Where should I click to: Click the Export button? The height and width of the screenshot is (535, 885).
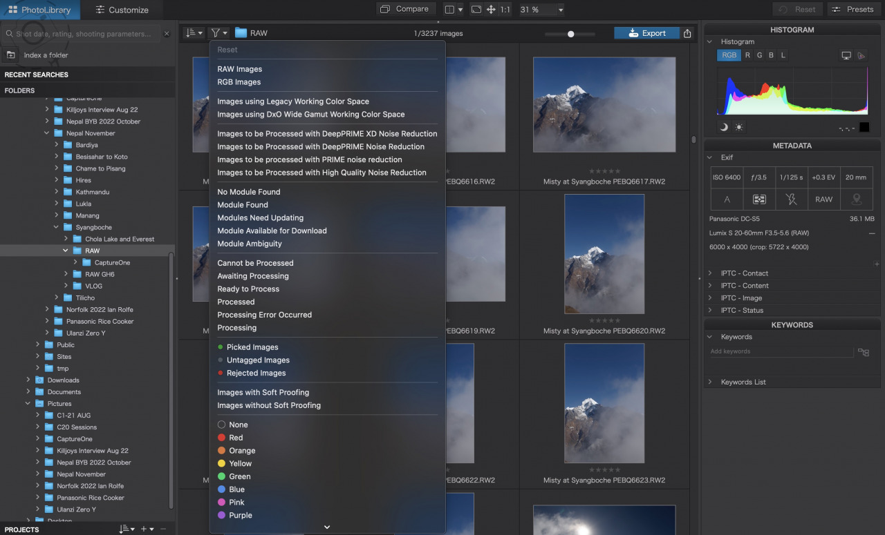point(646,32)
